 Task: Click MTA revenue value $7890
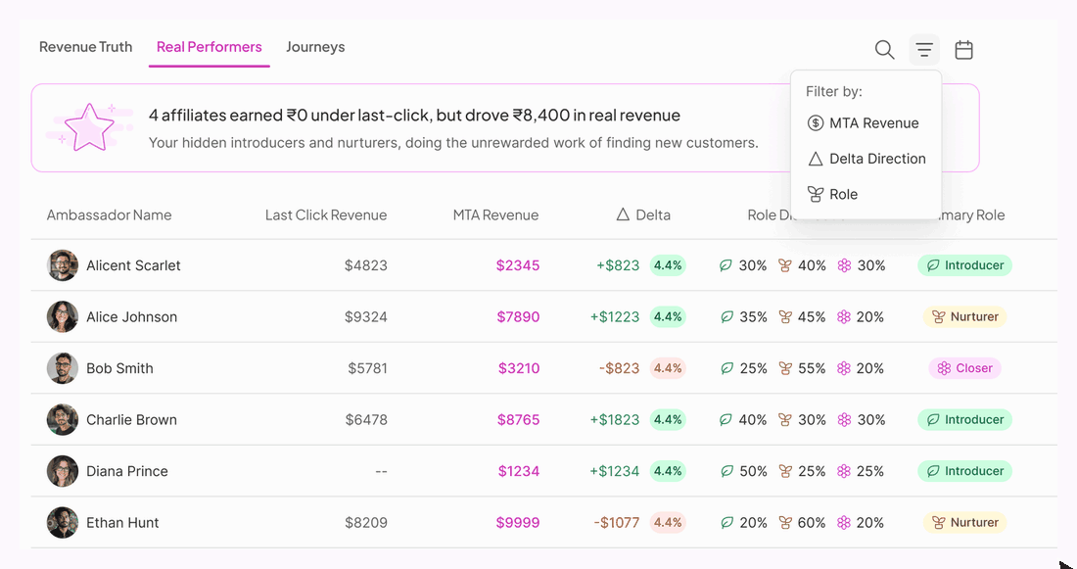518,316
